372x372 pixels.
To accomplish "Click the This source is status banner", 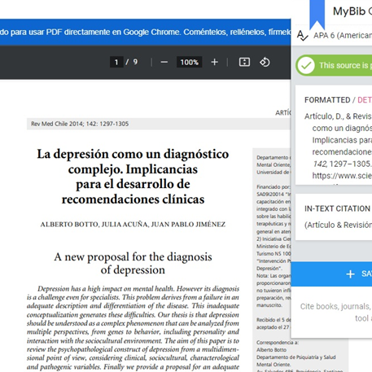I will (334, 65).
